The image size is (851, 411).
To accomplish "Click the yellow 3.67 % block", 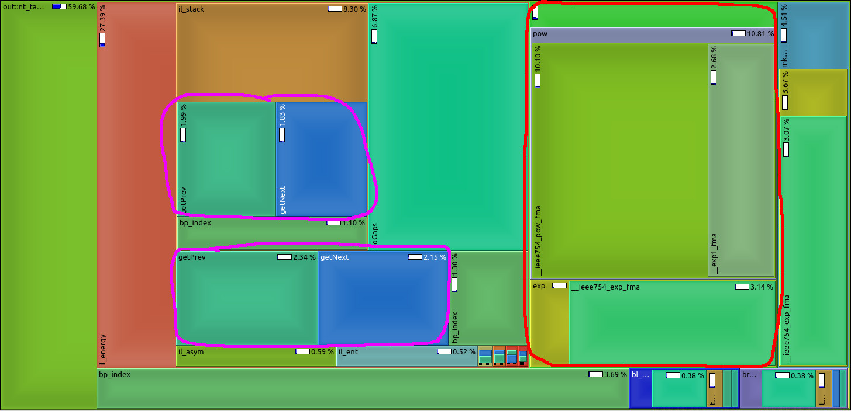I will [x=814, y=92].
